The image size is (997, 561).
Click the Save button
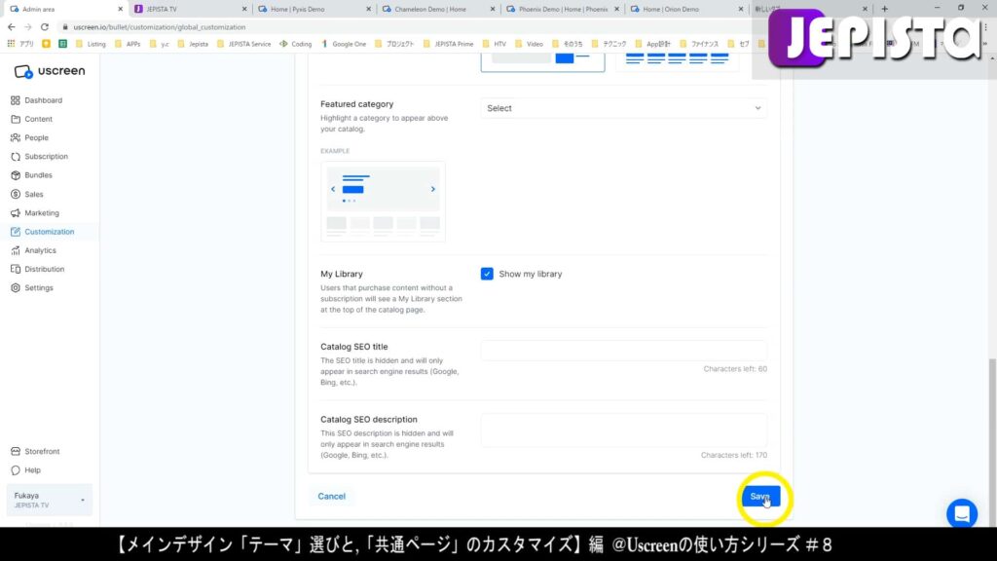(x=760, y=497)
